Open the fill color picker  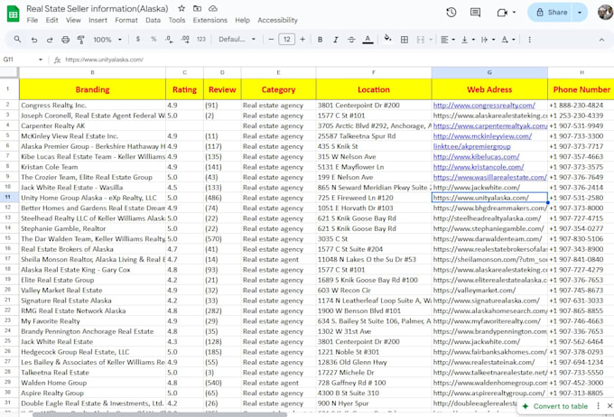[x=387, y=39]
